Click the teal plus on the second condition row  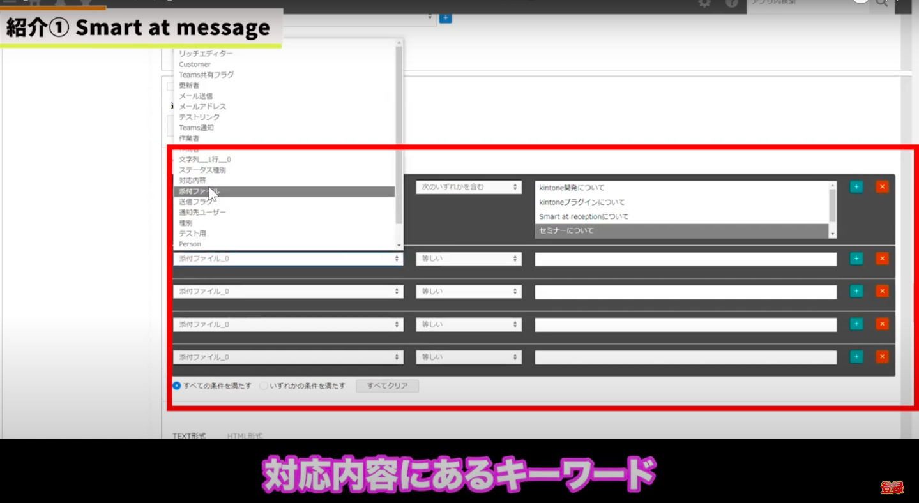click(x=856, y=258)
